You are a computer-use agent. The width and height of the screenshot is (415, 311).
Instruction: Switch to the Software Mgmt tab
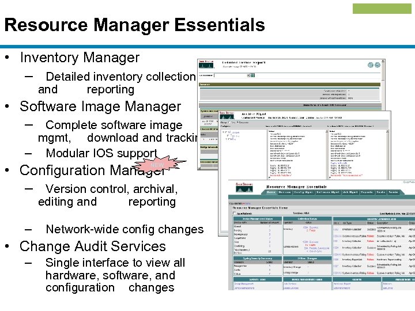click(327, 192)
